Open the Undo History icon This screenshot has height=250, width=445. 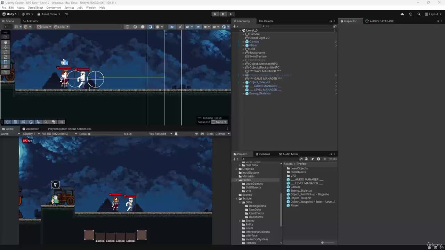(411, 14)
